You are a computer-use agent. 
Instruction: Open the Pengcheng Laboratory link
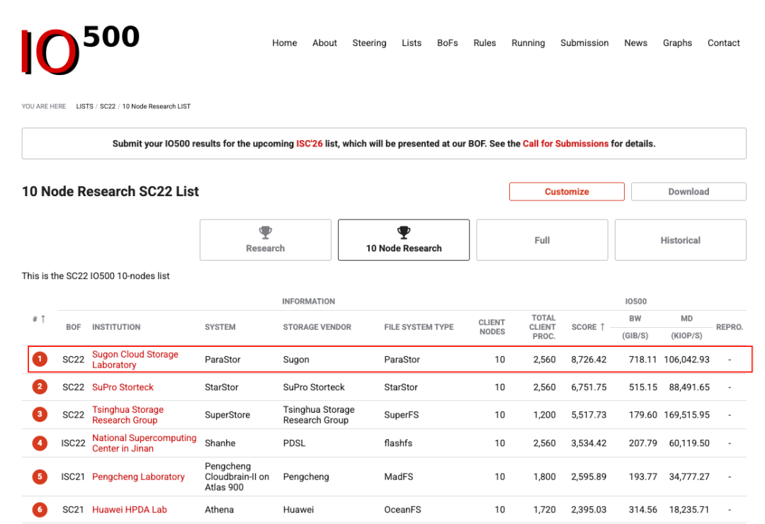tap(139, 477)
